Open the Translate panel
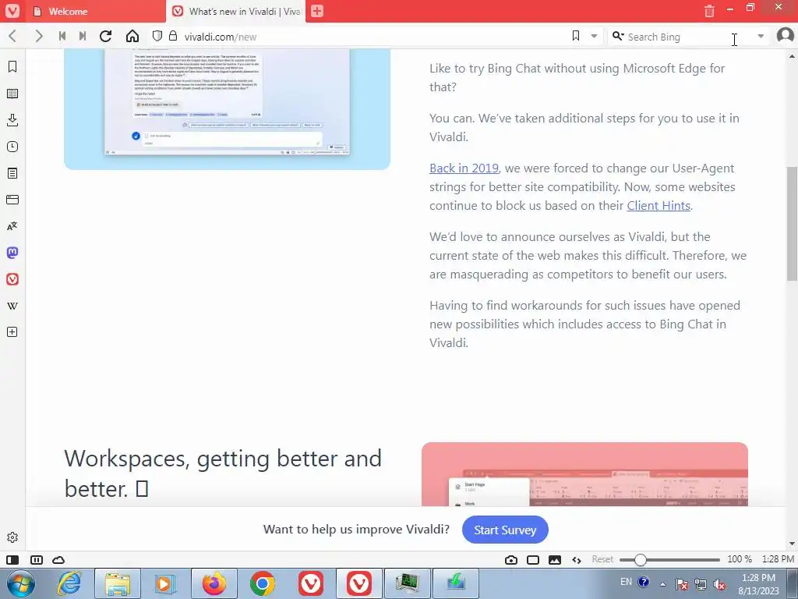 [12, 226]
